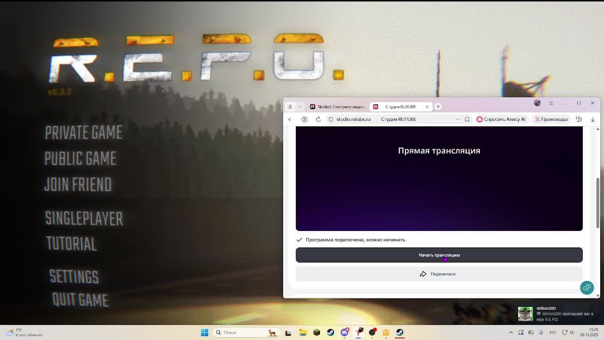Open Steam from the taskbar
604x340 pixels.
(x=330, y=332)
